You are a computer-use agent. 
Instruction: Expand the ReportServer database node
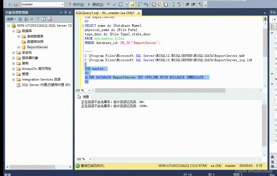pos(19,47)
